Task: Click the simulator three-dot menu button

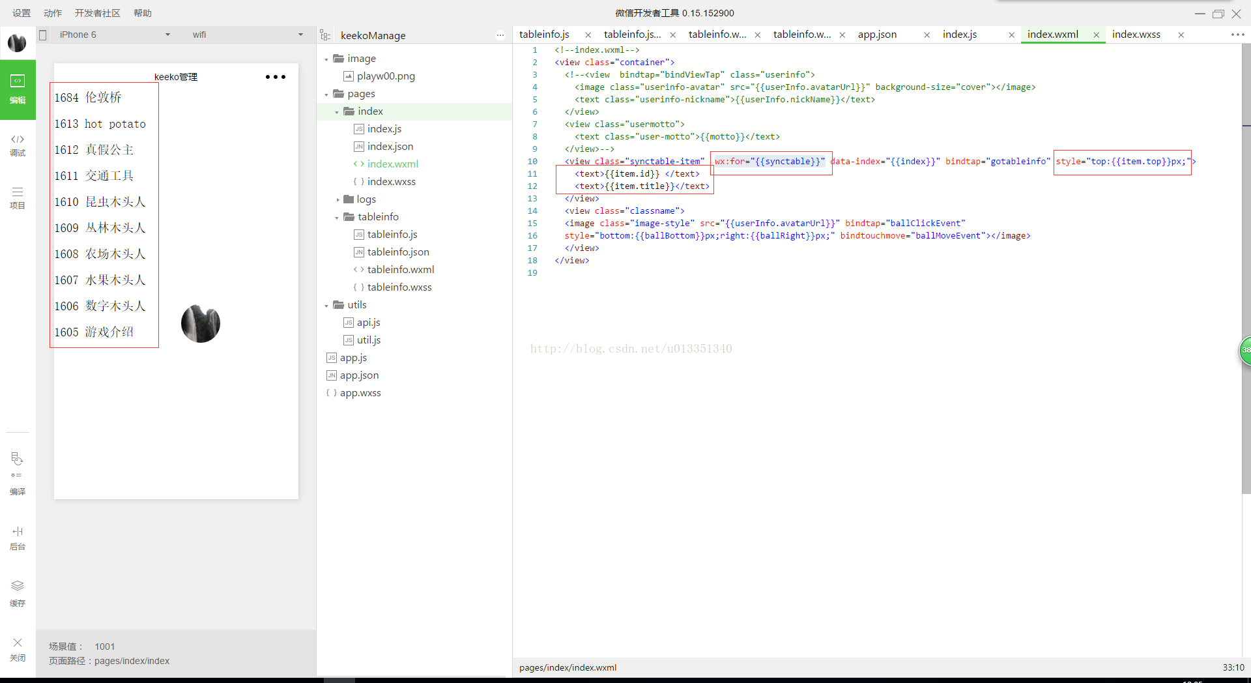Action: (x=276, y=77)
